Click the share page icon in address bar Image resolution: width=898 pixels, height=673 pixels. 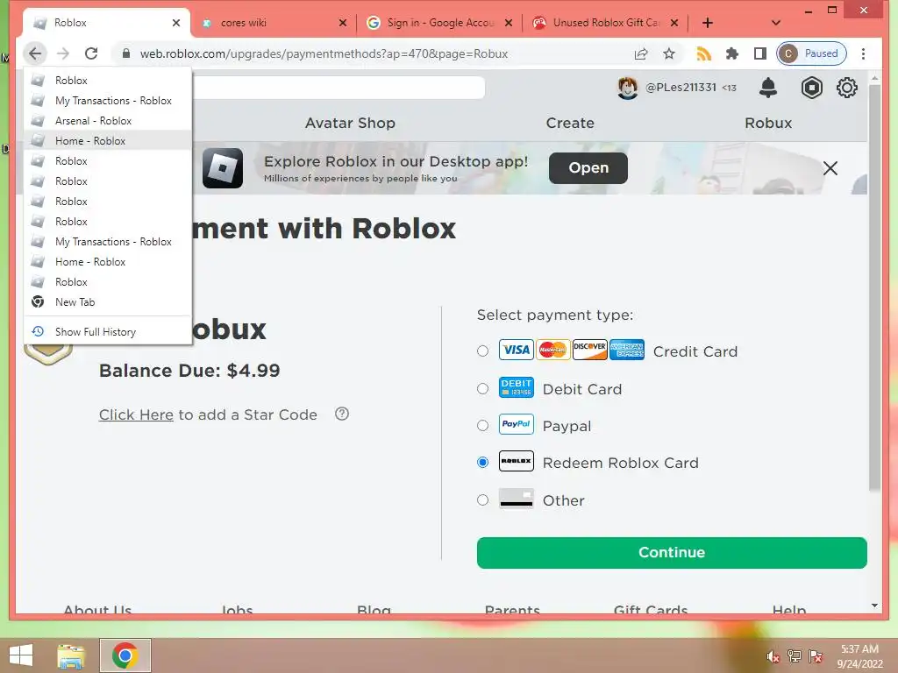(641, 53)
